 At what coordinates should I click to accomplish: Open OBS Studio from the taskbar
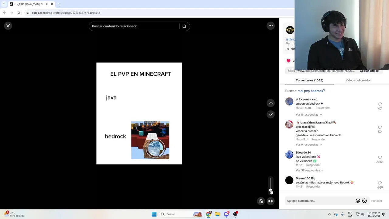click(x=235, y=214)
